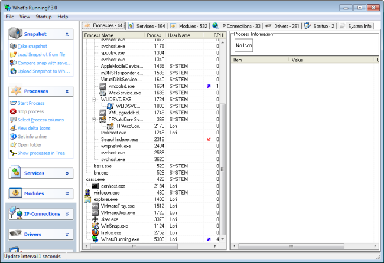Click the Take snapshot camera icon

point(13,46)
